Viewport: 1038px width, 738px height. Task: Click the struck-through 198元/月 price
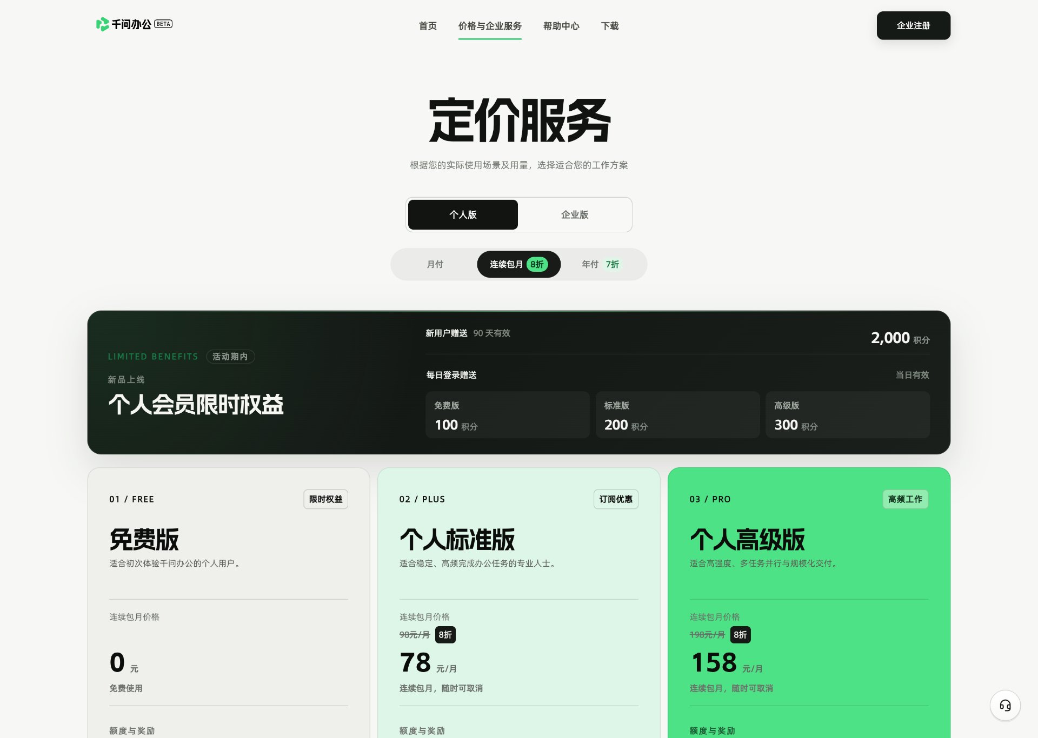click(x=707, y=635)
